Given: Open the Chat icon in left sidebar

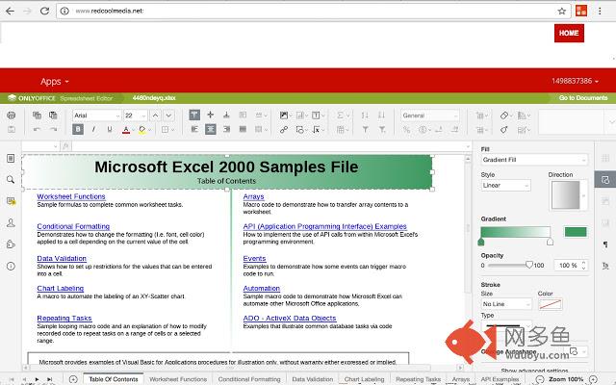Looking at the screenshot, I should click(x=11, y=222).
